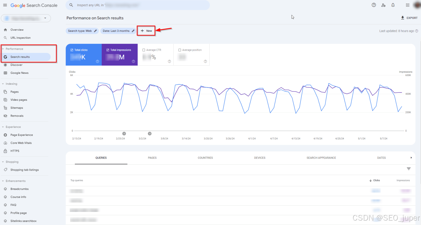Switch to the Countries tab
421x225 pixels.
pos(205,158)
